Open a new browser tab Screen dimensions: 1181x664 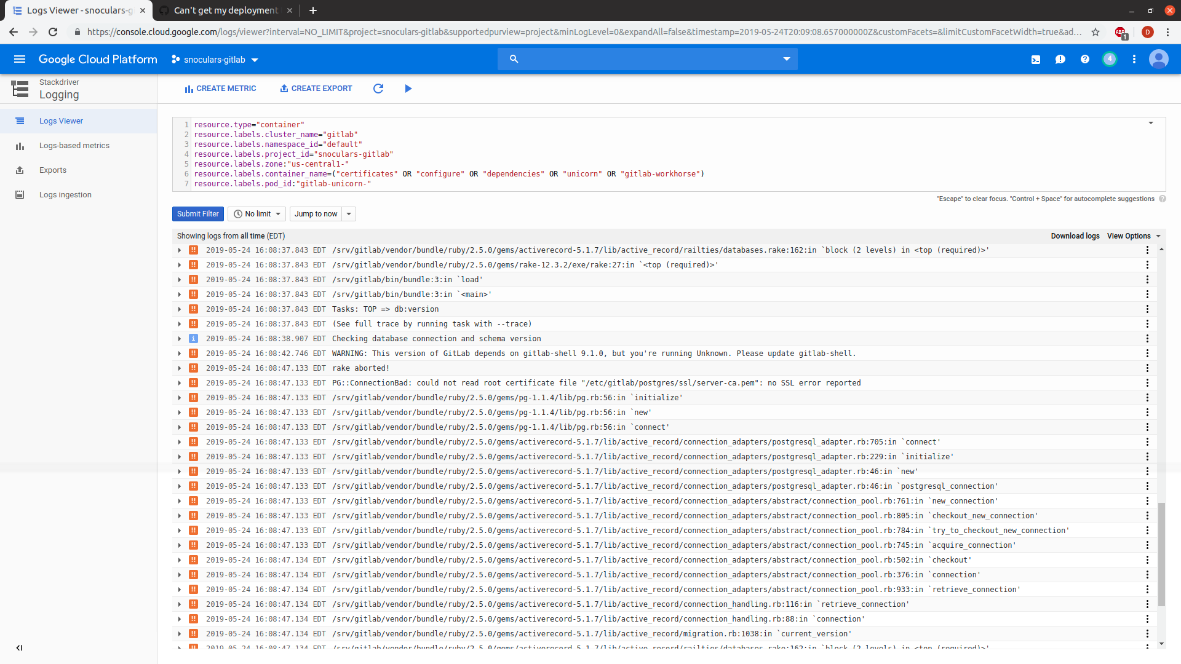[313, 10]
